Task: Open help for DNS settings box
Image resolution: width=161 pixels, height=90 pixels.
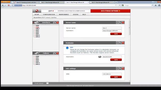Action: tap(123, 68)
